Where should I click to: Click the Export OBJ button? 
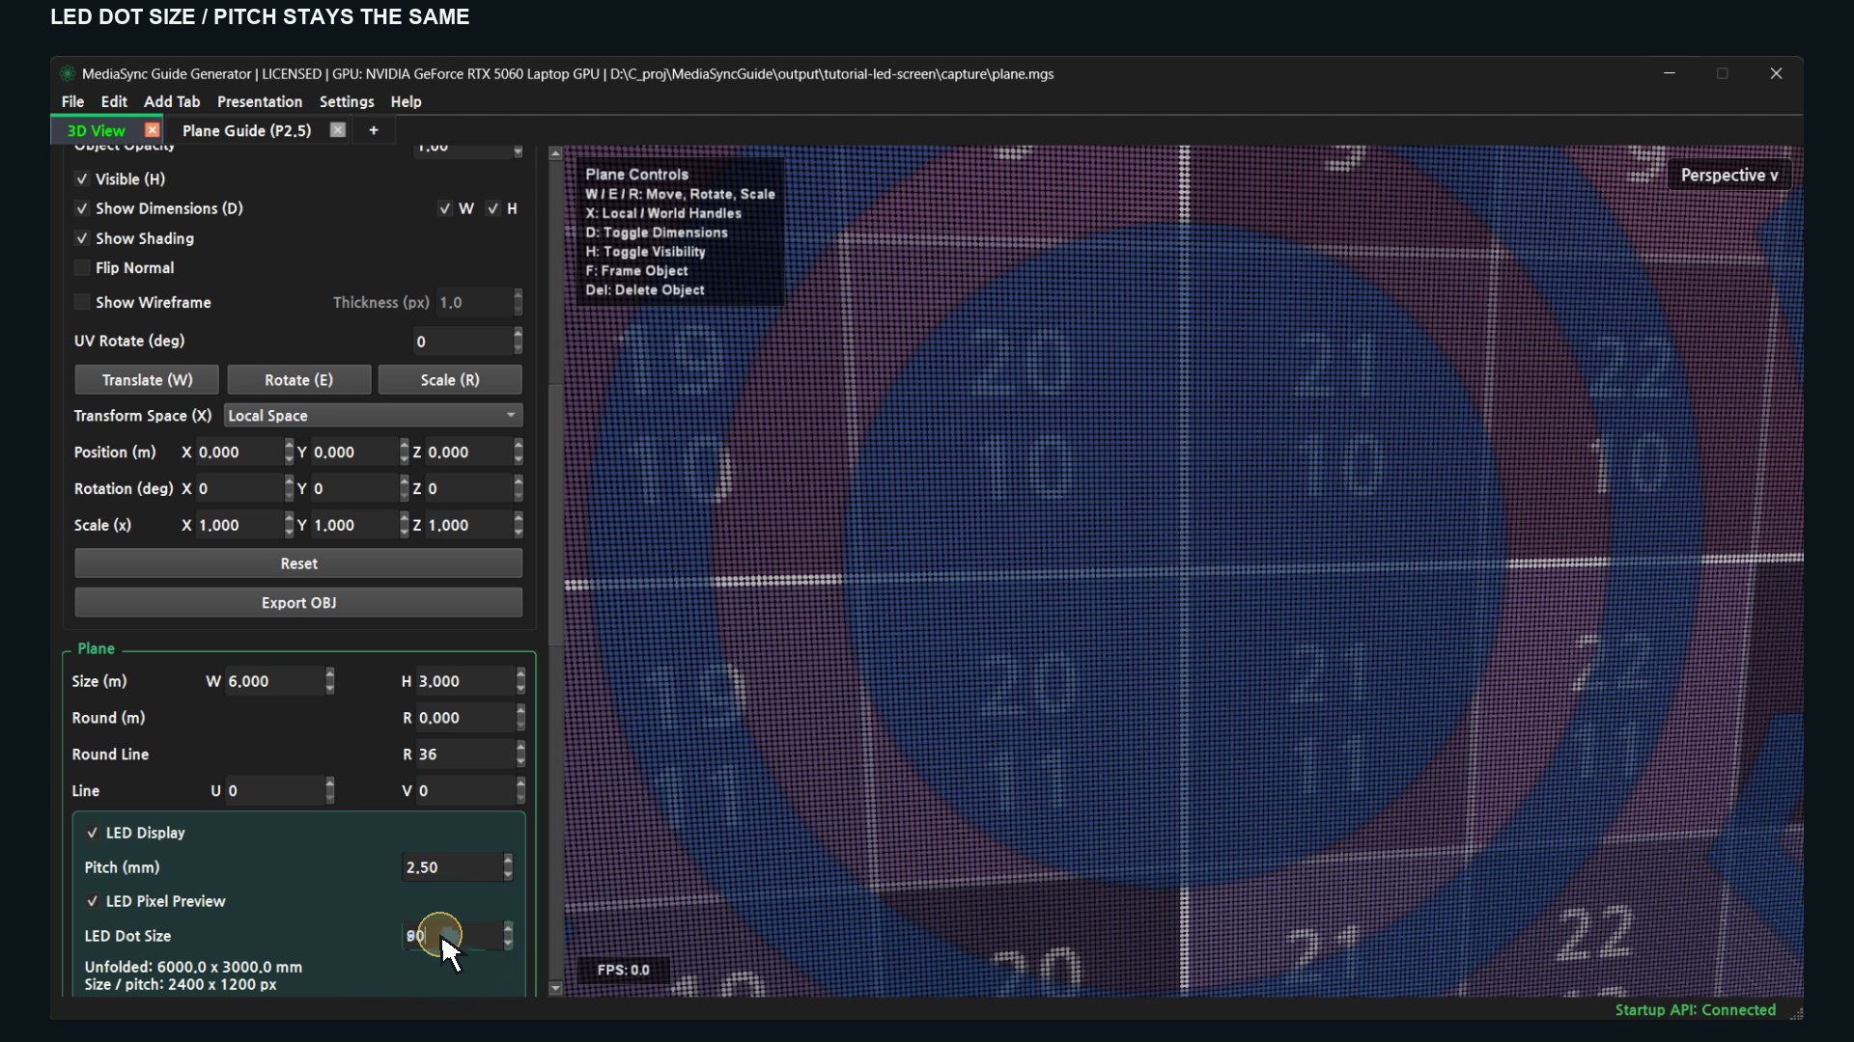[298, 603]
